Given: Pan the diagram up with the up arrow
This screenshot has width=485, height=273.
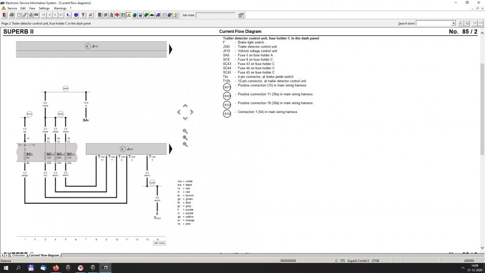Looking at the screenshot, I should click(x=185, y=106).
